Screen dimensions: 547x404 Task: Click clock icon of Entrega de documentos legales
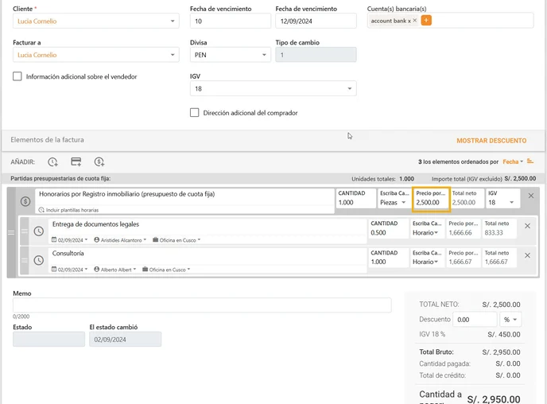click(39, 231)
